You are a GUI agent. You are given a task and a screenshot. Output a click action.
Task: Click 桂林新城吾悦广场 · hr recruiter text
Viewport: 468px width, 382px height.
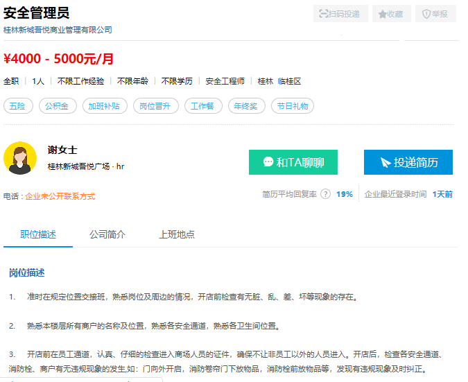(86, 166)
